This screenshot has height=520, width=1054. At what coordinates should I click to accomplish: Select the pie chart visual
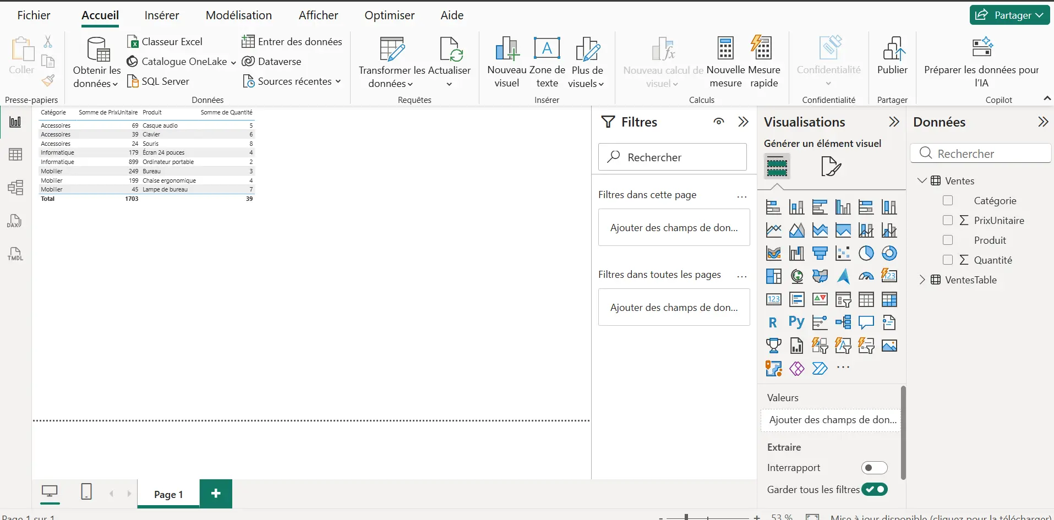coord(866,253)
